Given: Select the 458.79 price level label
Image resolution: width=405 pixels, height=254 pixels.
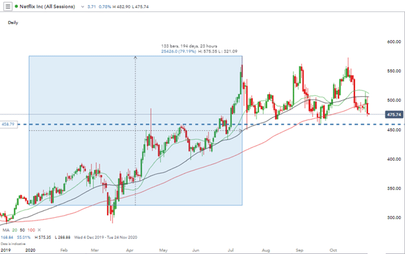Looking at the screenshot, I should (9, 124).
